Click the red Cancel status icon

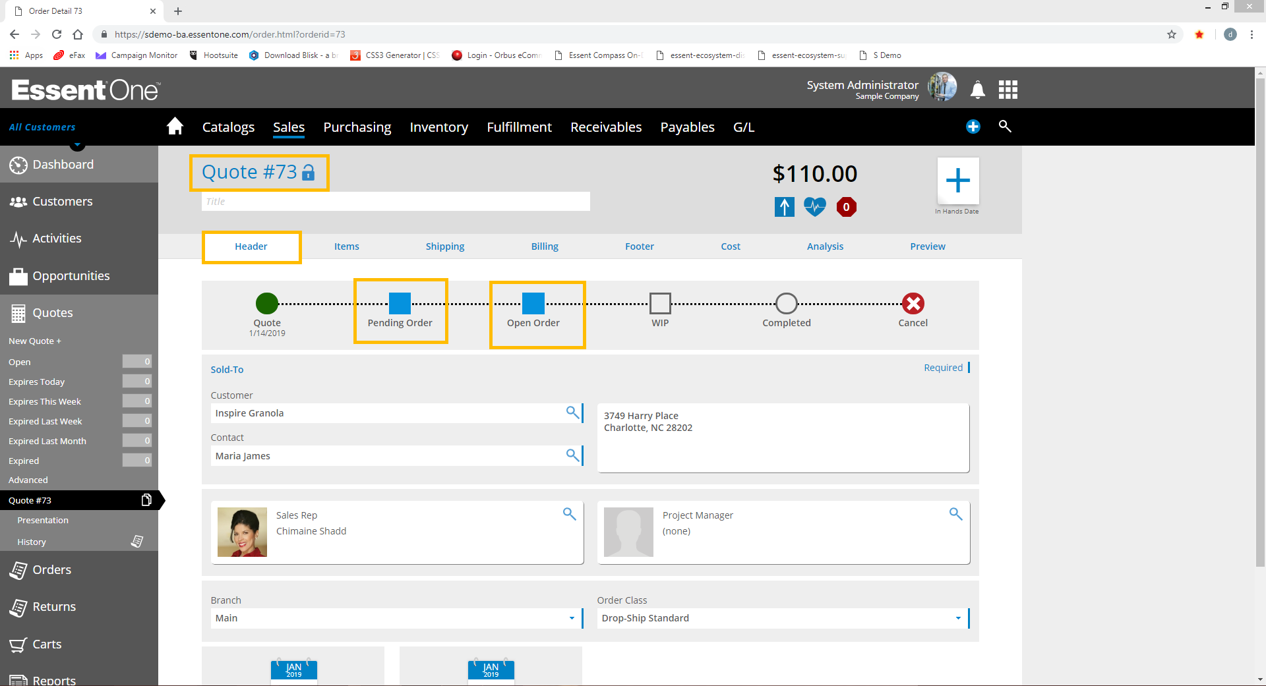pos(913,303)
